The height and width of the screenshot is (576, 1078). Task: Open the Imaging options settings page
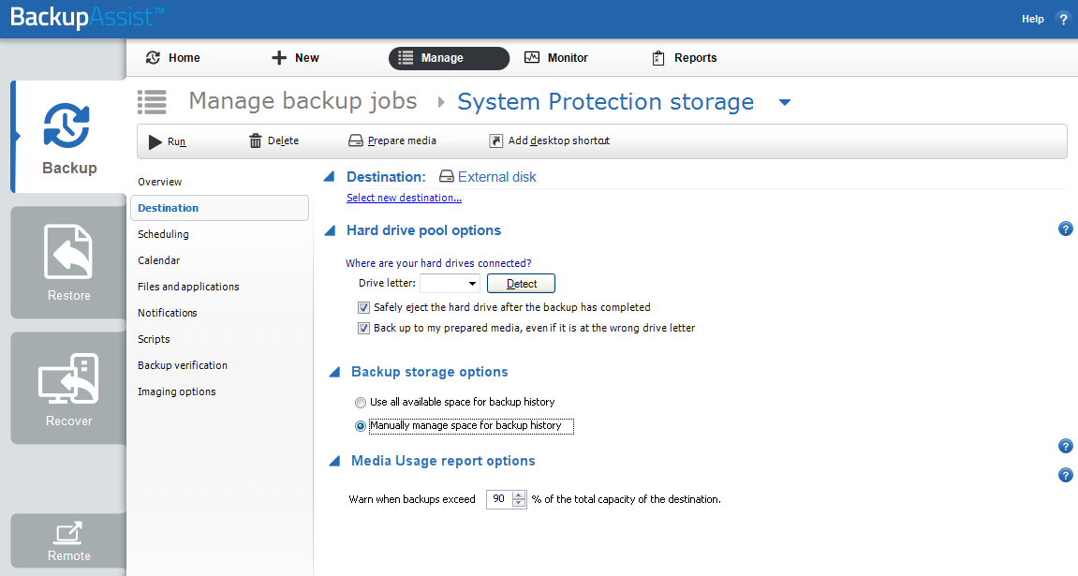click(177, 391)
